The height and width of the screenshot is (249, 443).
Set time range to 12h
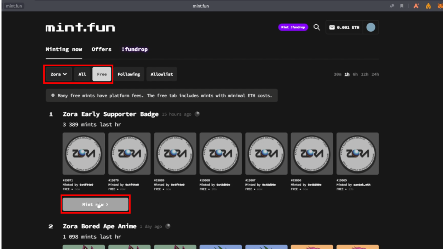pos(365,74)
